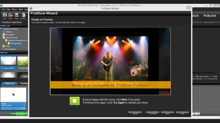Select the Backgrounds folder
The height and width of the screenshot is (123, 220).
(x=16, y=43)
